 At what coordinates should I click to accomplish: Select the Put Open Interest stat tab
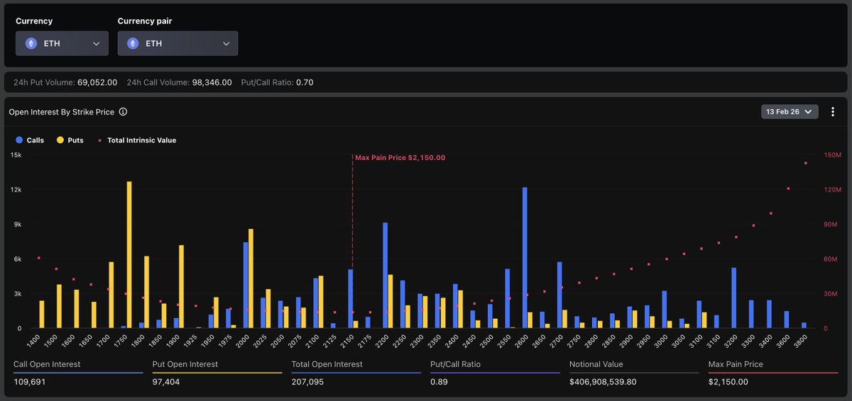pos(185,364)
